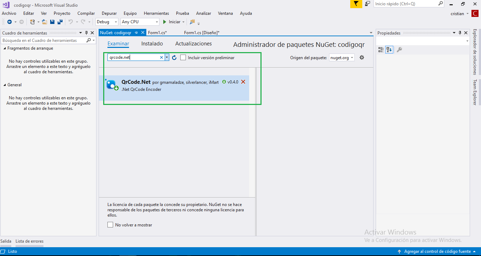Open the Lista de errores tab

pyautogui.click(x=29, y=241)
